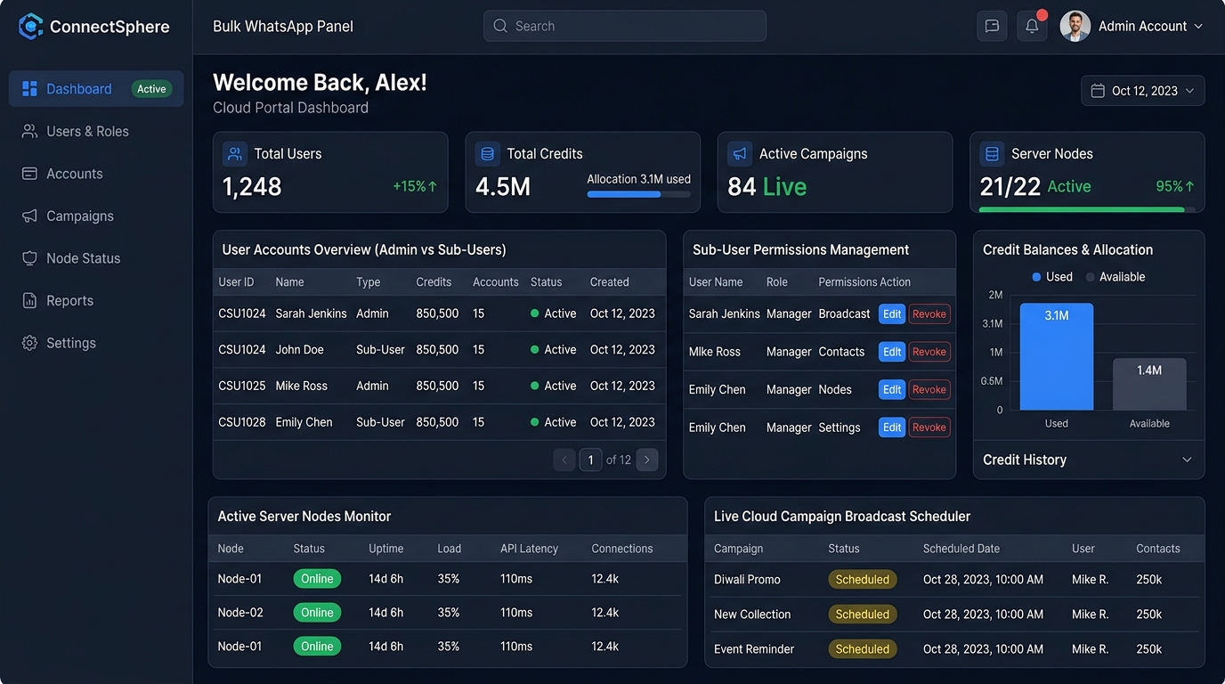Click Sarah Jenkins in User Accounts table

[312, 313]
